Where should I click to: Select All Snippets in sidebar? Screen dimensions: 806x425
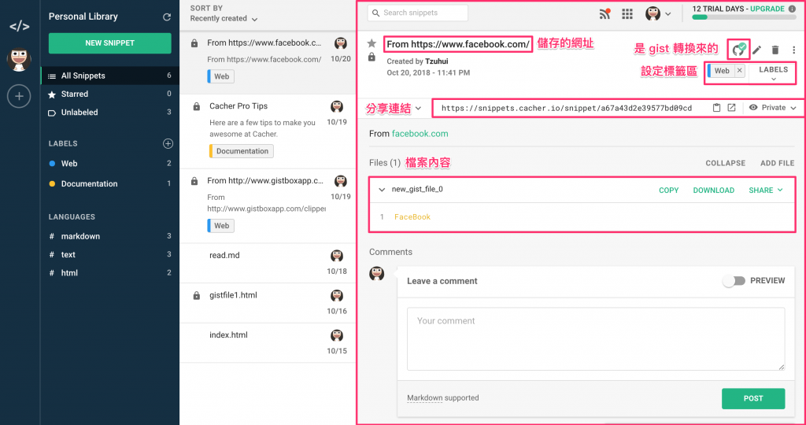[x=110, y=76]
